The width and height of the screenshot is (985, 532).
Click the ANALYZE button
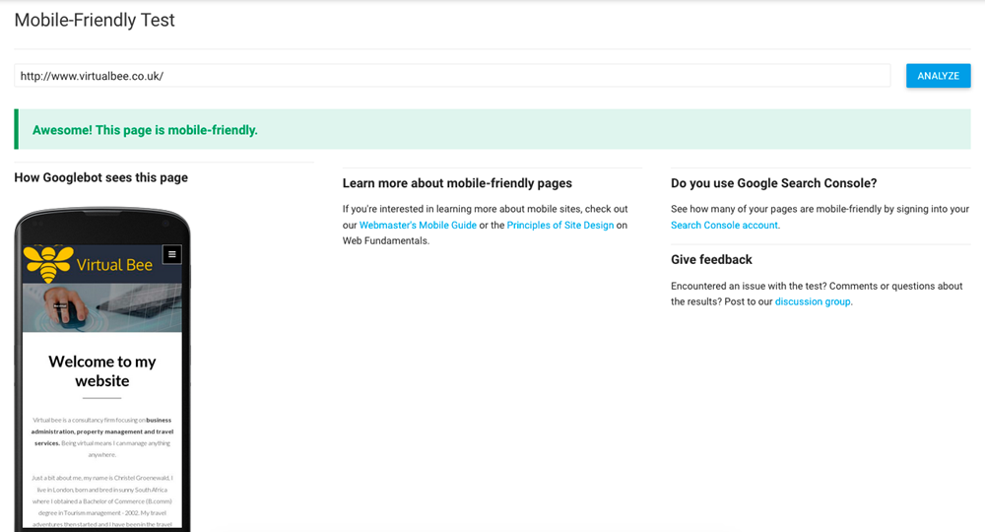pyautogui.click(x=938, y=76)
